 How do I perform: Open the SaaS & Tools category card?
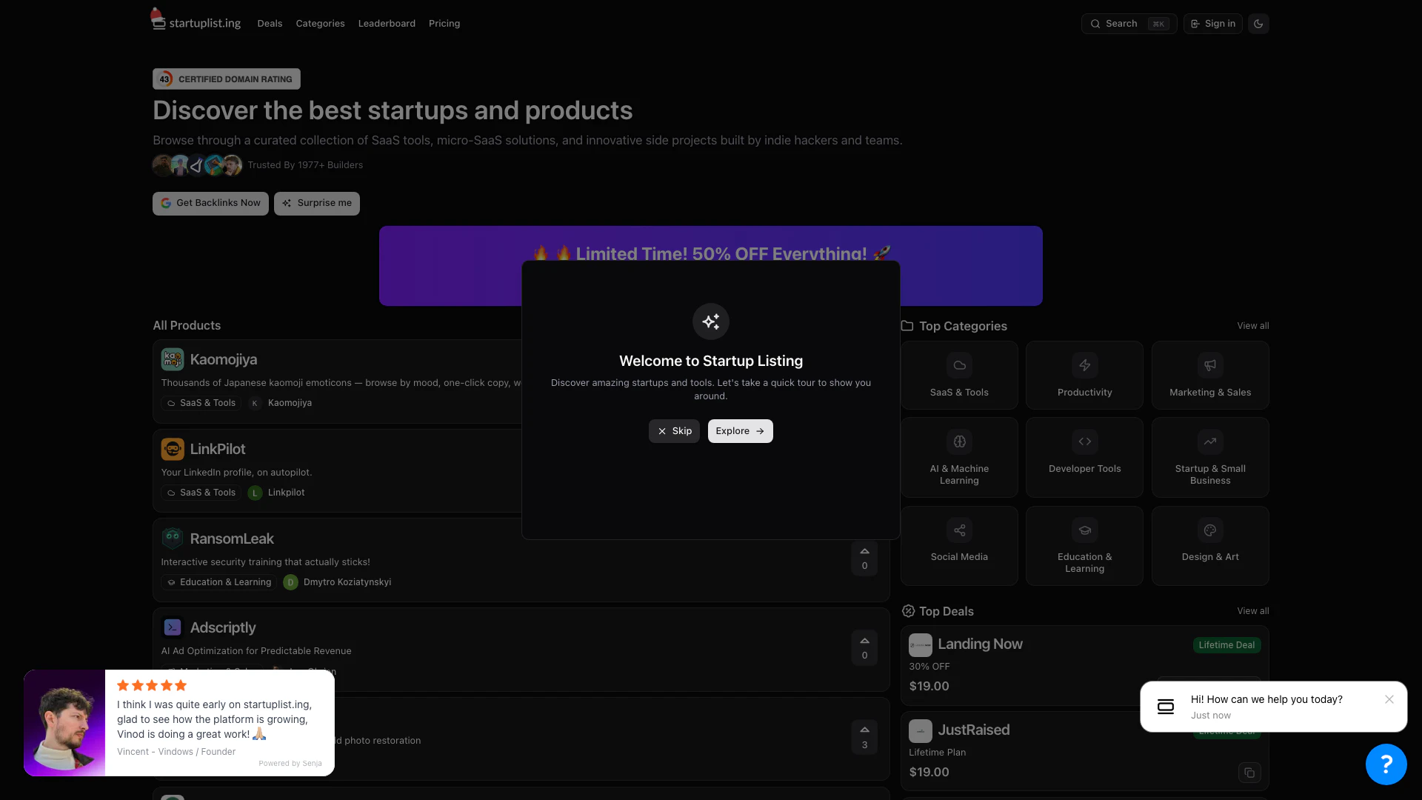tap(959, 376)
